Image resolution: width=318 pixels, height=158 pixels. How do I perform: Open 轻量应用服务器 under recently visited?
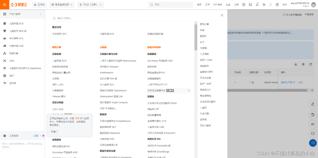click(155, 34)
